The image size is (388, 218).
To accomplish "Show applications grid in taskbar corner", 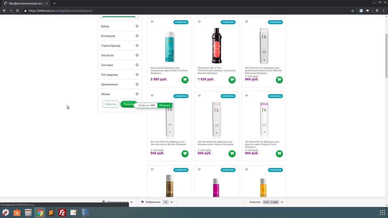I will click(382, 213).
